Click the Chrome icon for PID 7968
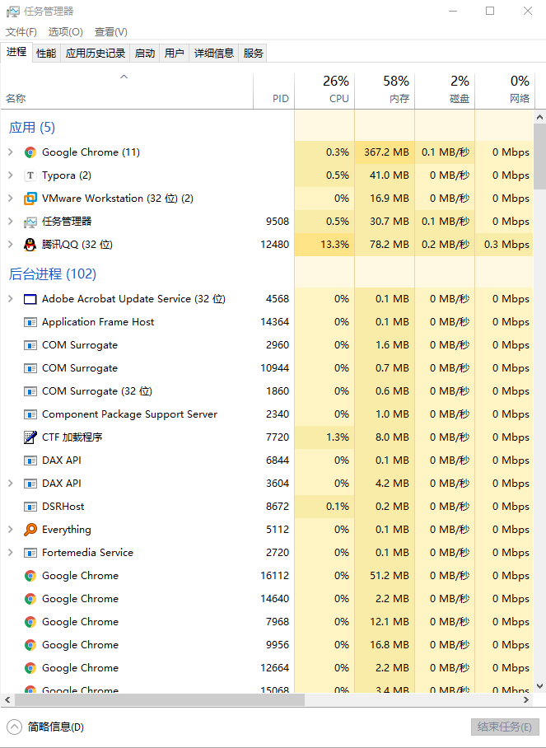The width and height of the screenshot is (546, 748). 30,622
